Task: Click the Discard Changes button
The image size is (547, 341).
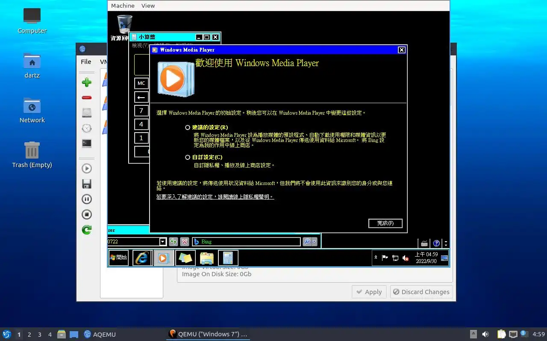Action: pyautogui.click(x=421, y=292)
